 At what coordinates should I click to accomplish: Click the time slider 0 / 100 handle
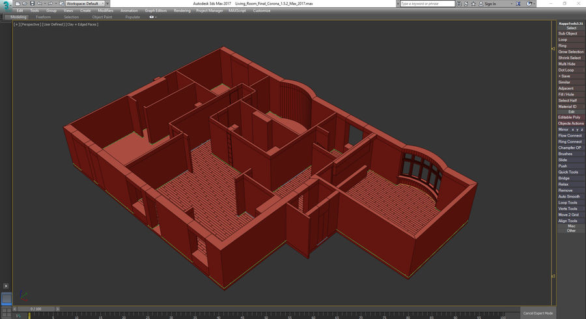coord(36,309)
